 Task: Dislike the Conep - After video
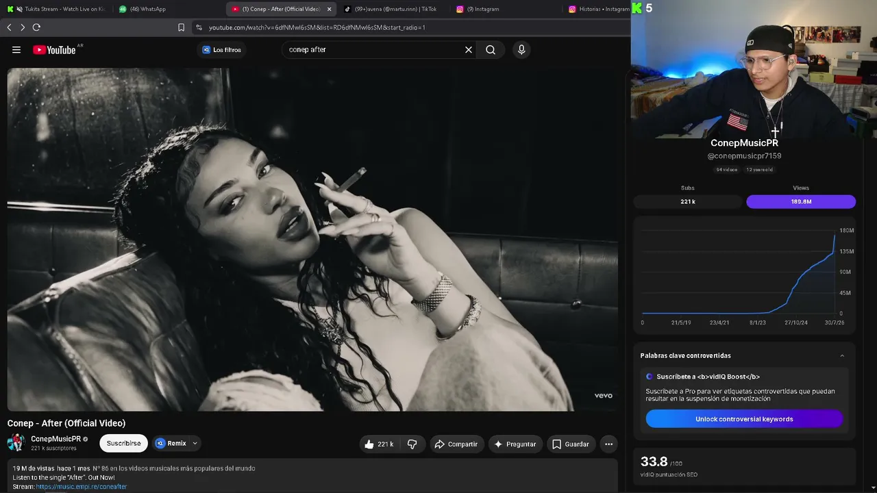pos(412,444)
